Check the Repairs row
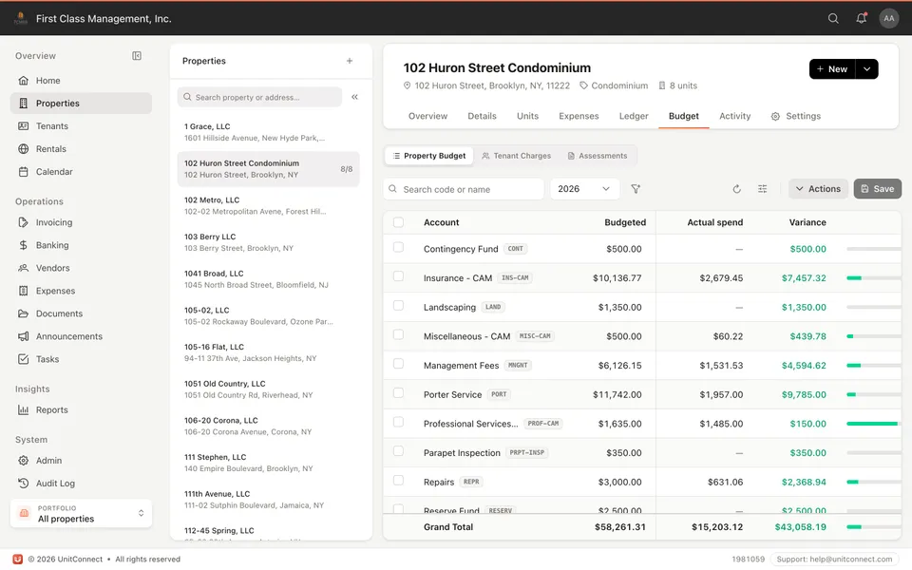The height and width of the screenshot is (570, 912). coord(398,480)
